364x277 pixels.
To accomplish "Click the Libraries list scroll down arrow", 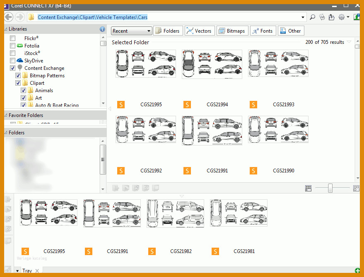I will (x=103, y=103).
